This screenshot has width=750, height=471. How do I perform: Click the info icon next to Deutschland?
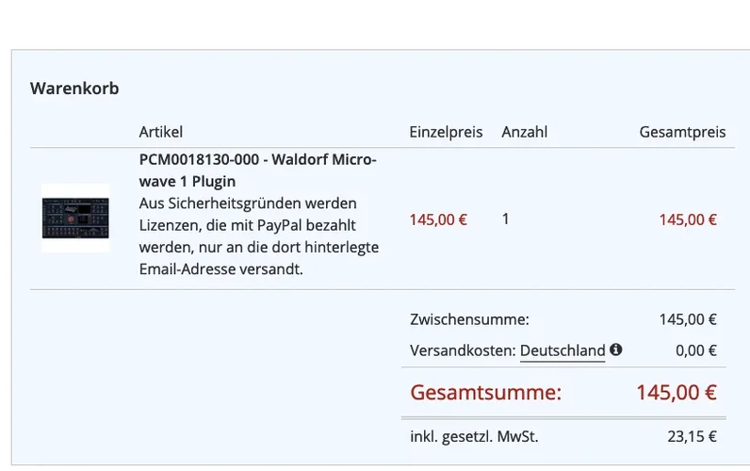pos(616,349)
